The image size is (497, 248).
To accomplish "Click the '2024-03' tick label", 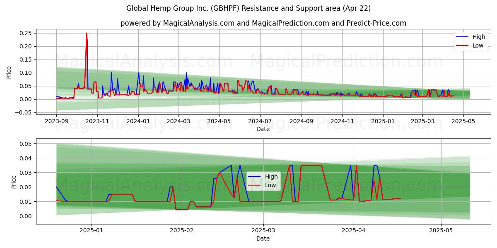I will (x=179, y=121).
